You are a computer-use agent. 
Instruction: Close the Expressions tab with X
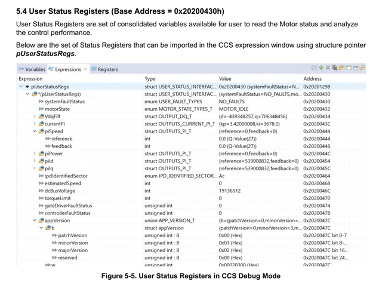tap(85, 69)
